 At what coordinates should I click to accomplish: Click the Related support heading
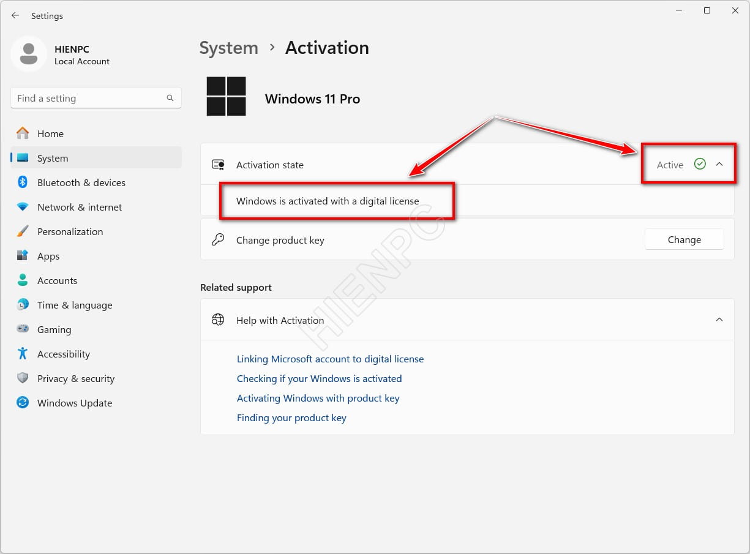tap(236, 287)
